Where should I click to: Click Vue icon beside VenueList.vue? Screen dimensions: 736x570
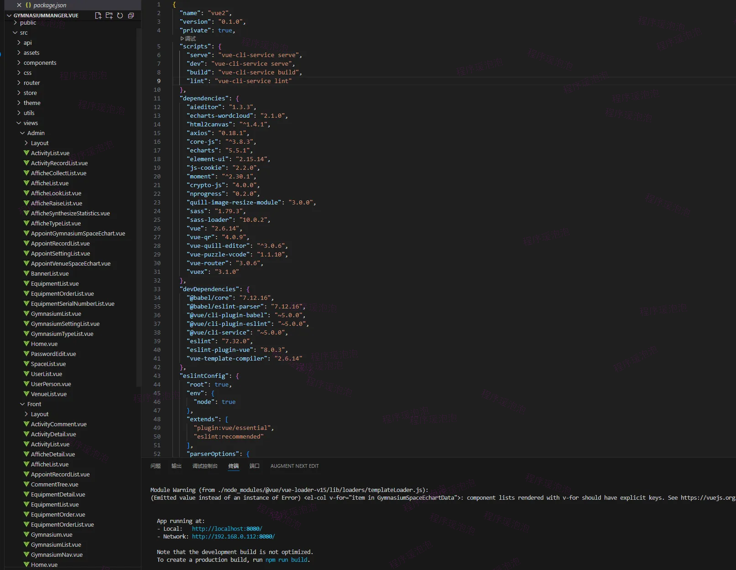(26, 394)
